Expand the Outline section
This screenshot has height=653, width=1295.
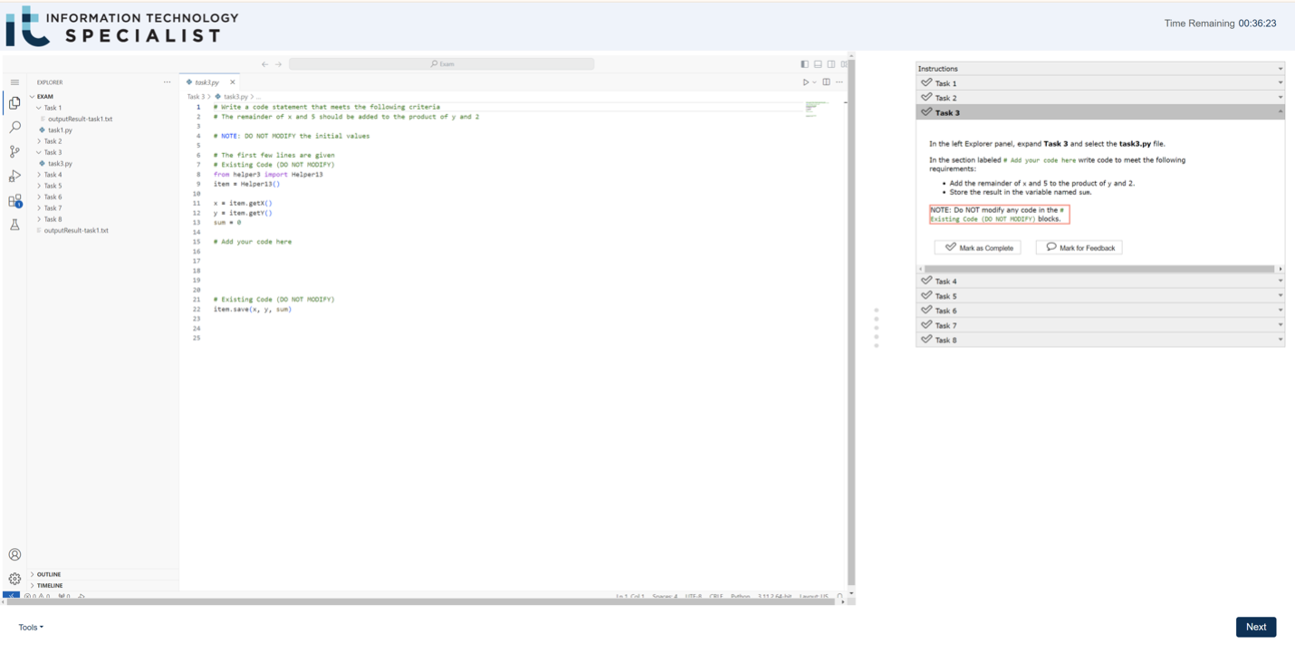coord(50,573)
